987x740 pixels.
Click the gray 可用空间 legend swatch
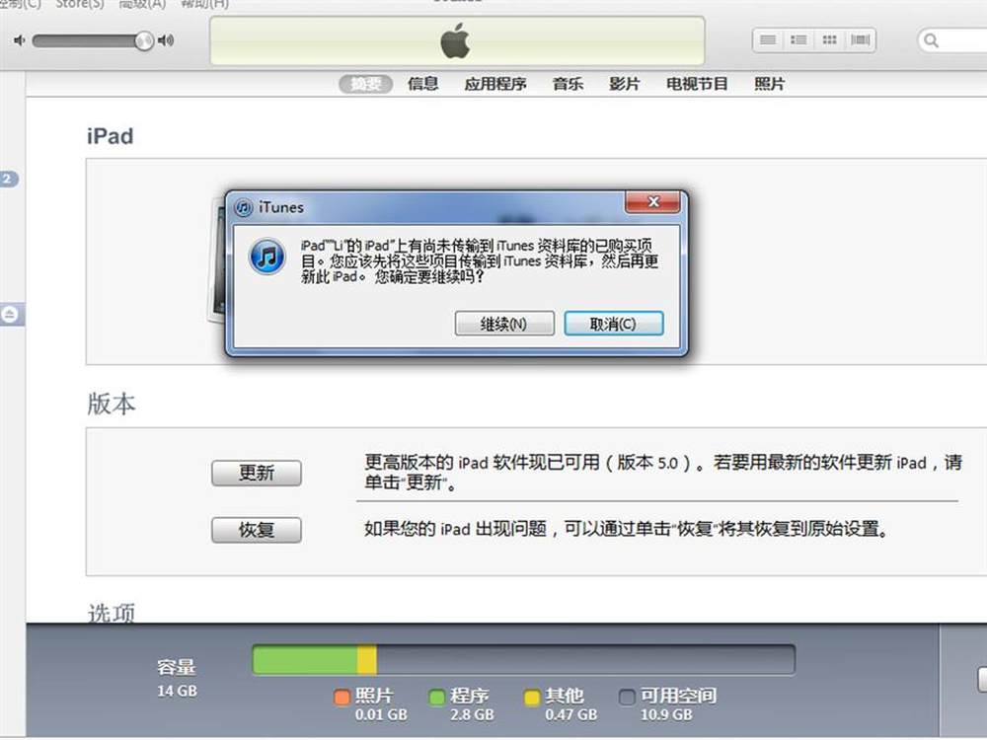(x=627, y=698)
